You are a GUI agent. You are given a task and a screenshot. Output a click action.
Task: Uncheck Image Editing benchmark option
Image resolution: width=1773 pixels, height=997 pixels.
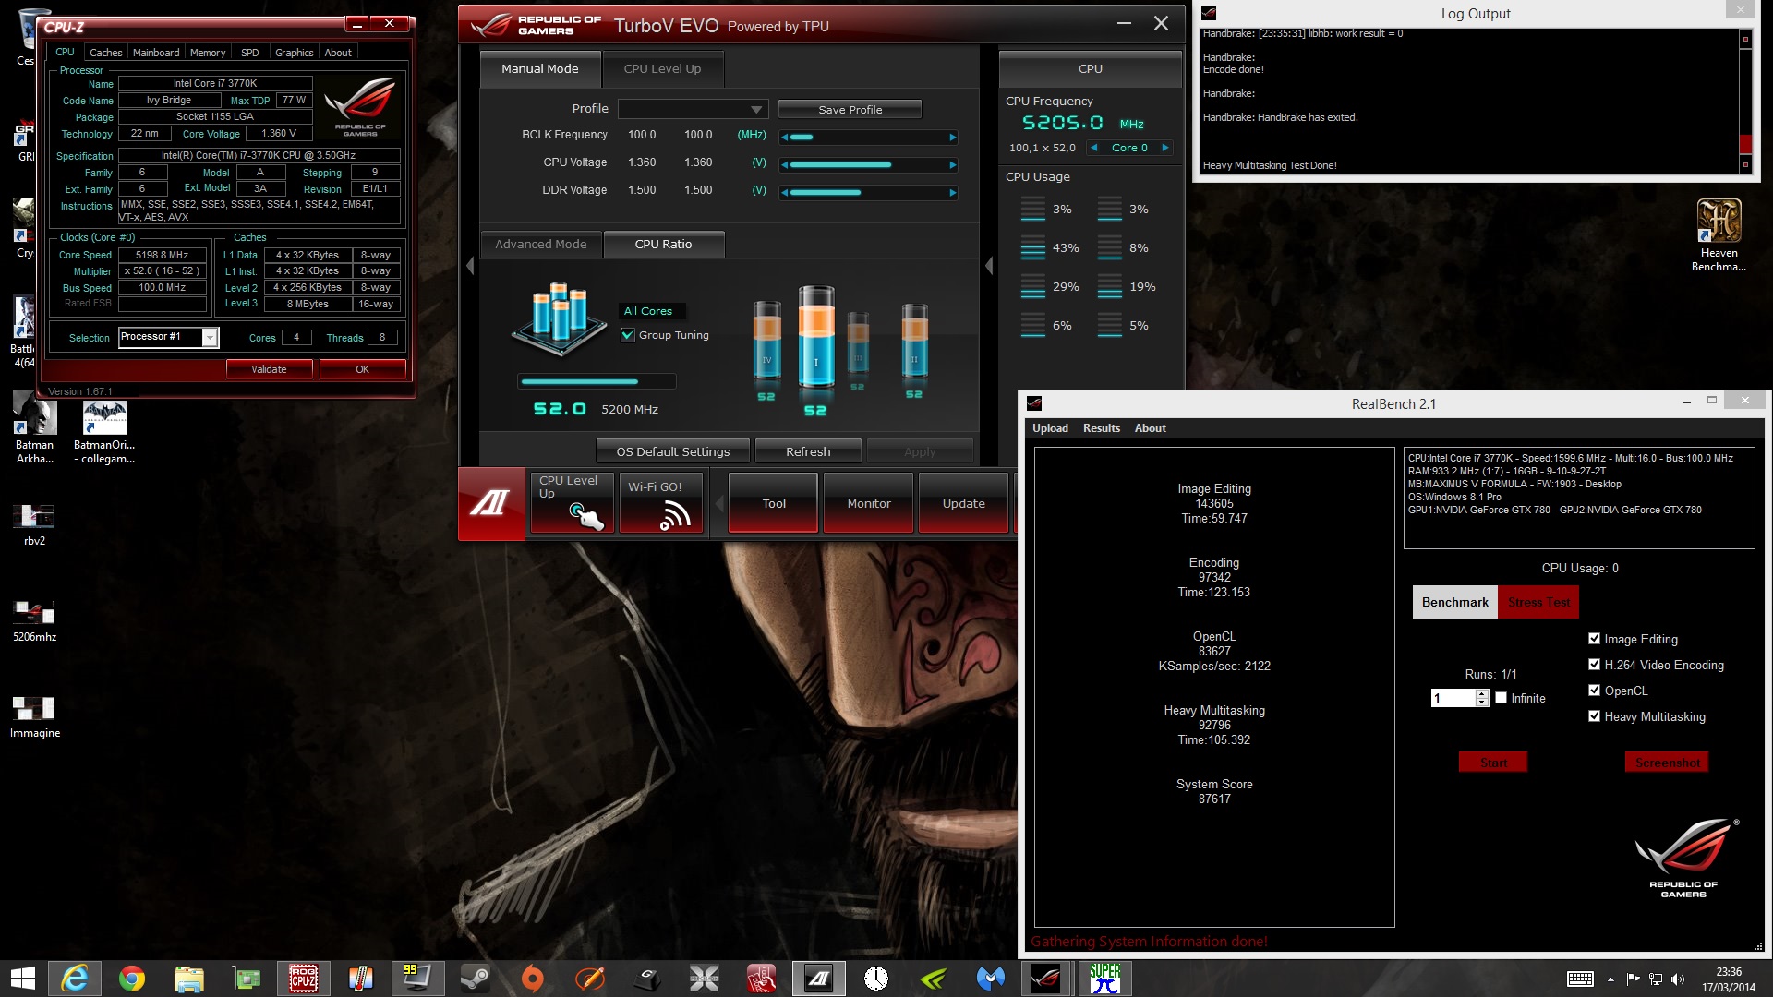pos(1594,639)
